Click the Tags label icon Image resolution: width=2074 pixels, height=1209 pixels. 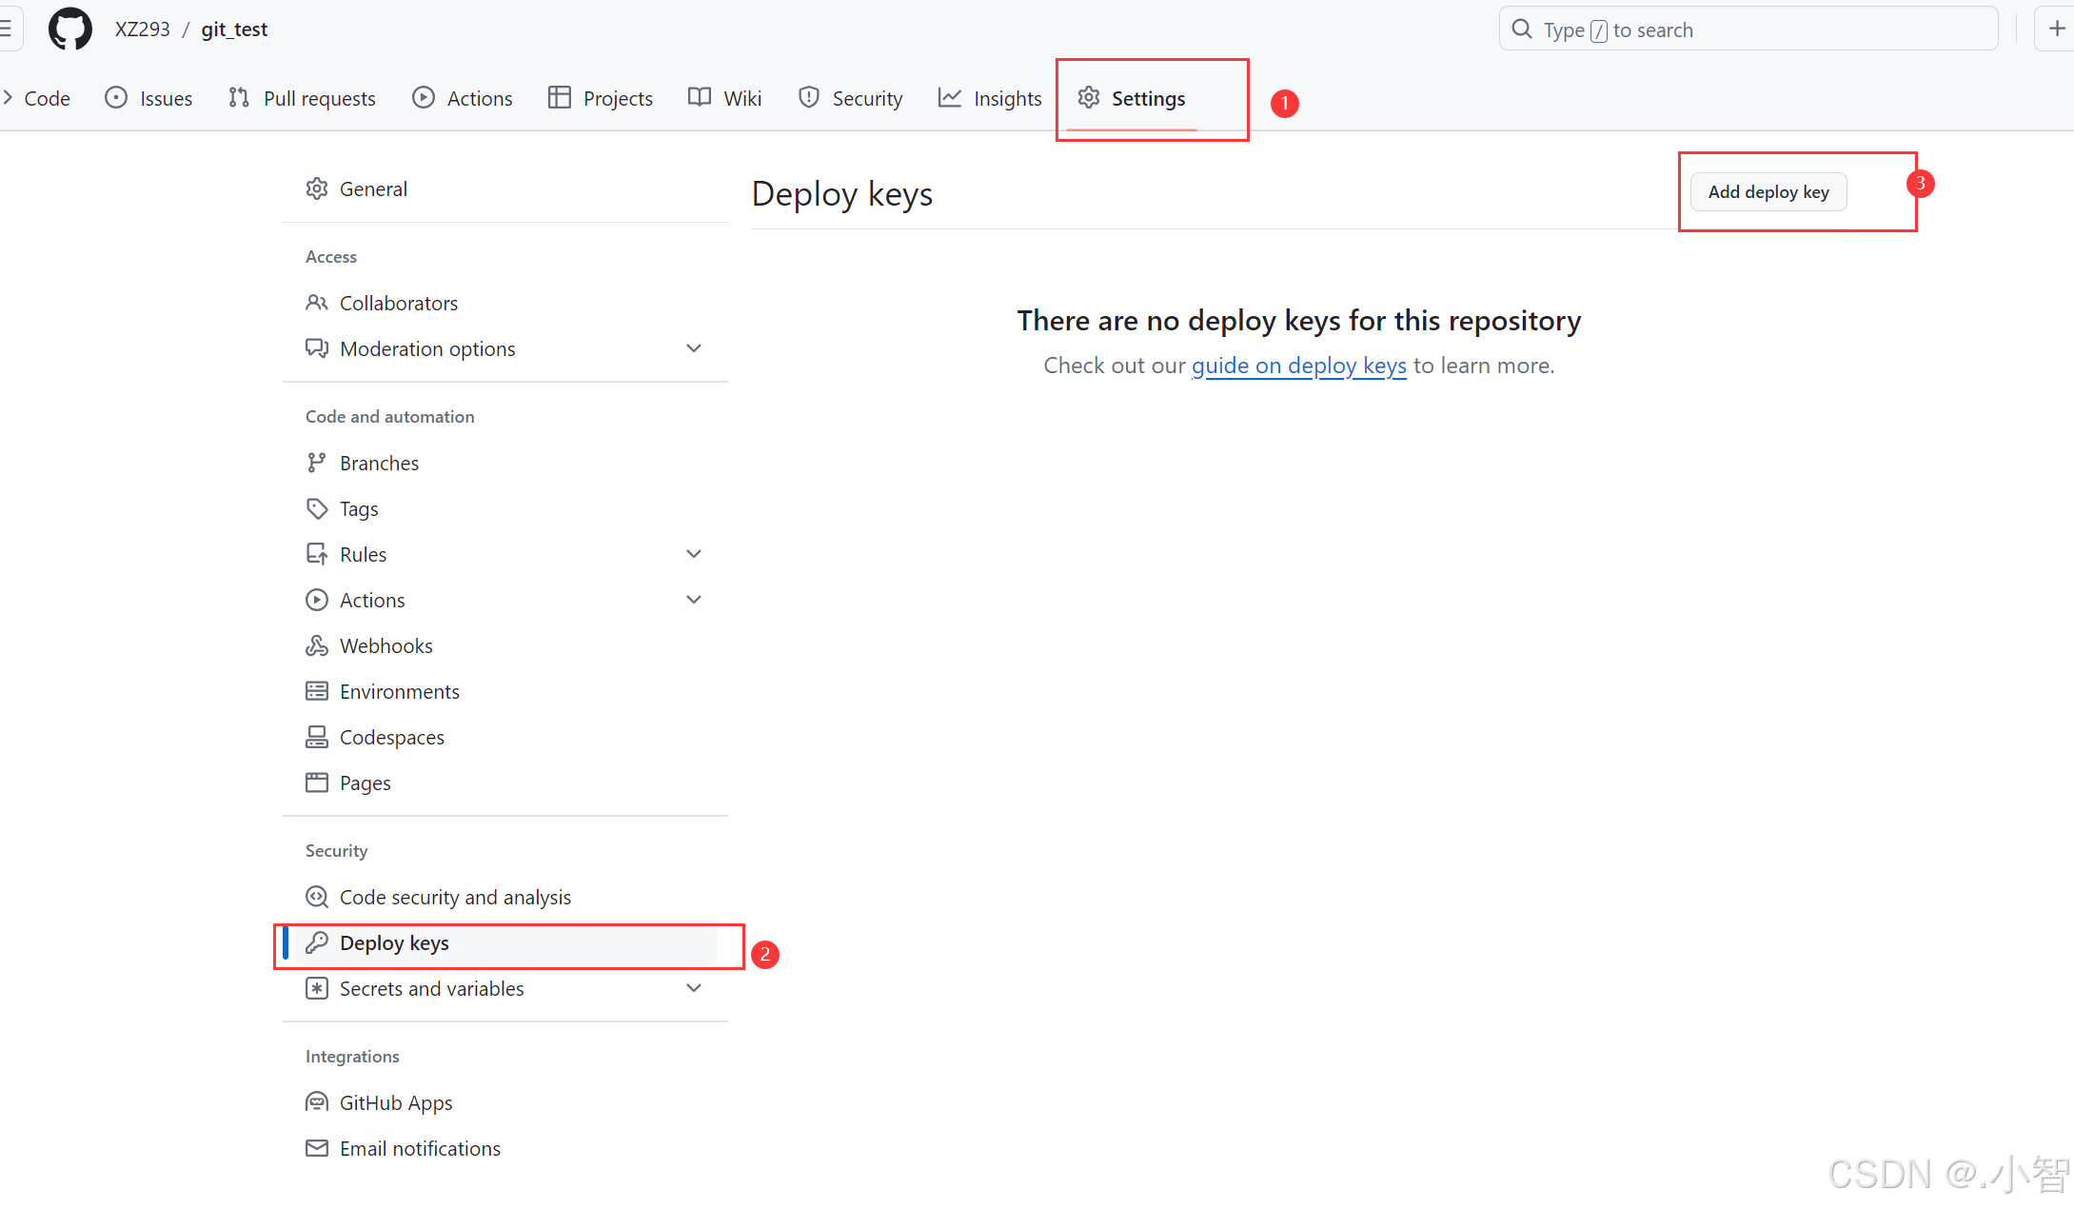pos(316,508)
